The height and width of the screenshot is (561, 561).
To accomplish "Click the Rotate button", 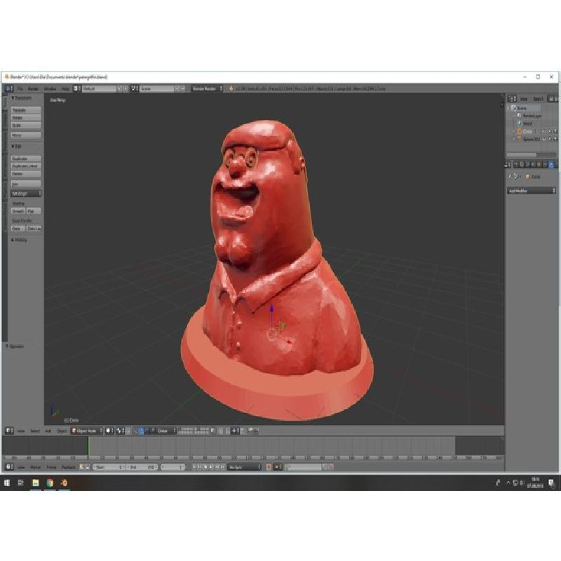I will (26, 117).
